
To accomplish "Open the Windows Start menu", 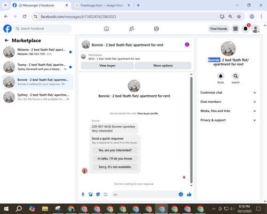I will [6, 209].
